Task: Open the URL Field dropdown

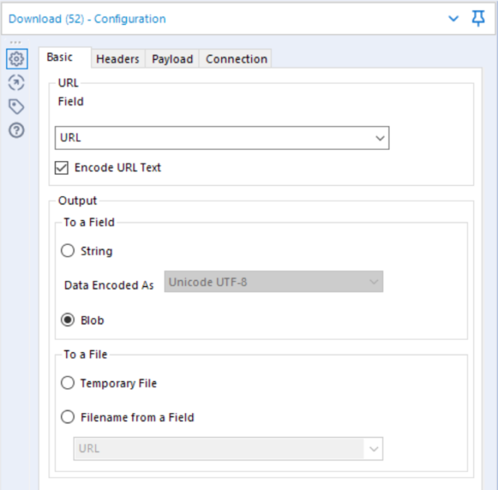Action: [222, 138]
